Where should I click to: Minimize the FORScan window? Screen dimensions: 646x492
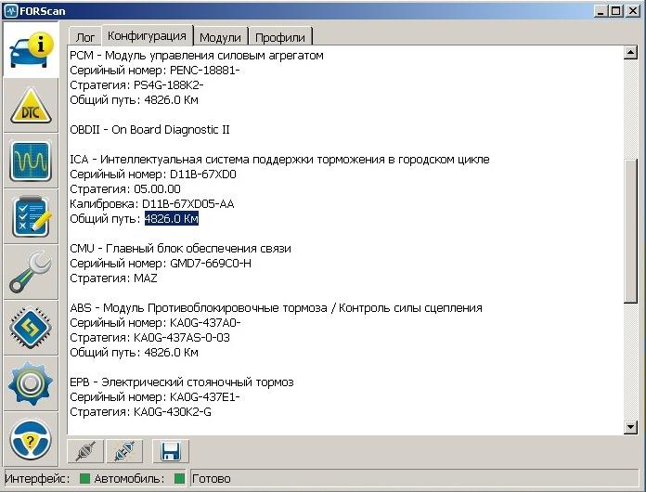point(601,11)
